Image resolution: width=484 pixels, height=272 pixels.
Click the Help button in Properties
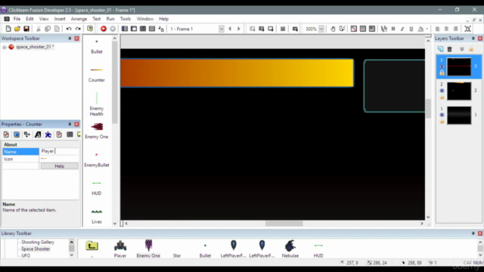coord(59,166)
